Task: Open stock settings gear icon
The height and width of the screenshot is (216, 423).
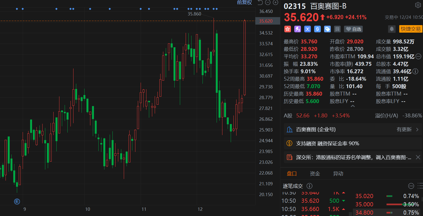Action: 417,5
